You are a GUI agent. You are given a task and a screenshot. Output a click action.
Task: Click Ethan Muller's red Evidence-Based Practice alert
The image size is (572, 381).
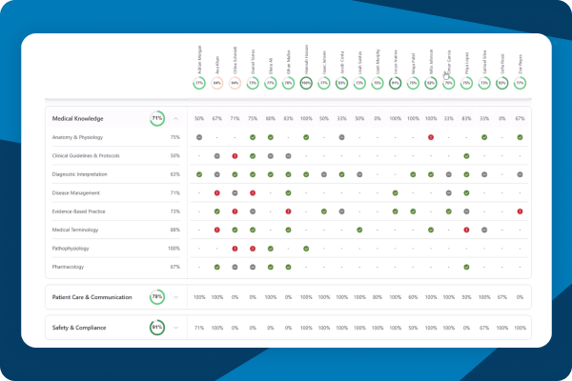click(288, 211)
